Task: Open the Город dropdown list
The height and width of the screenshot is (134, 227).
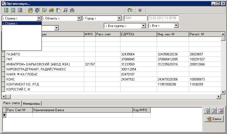Action: click(x=119, y=18)
